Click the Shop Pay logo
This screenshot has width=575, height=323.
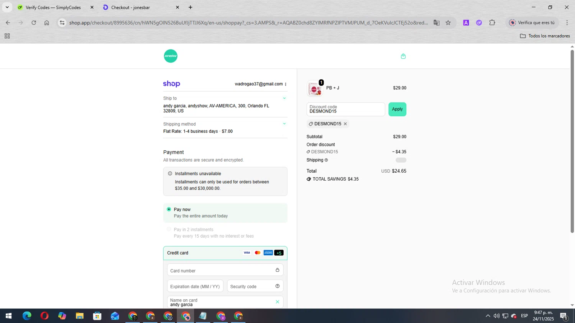point(171,84)
